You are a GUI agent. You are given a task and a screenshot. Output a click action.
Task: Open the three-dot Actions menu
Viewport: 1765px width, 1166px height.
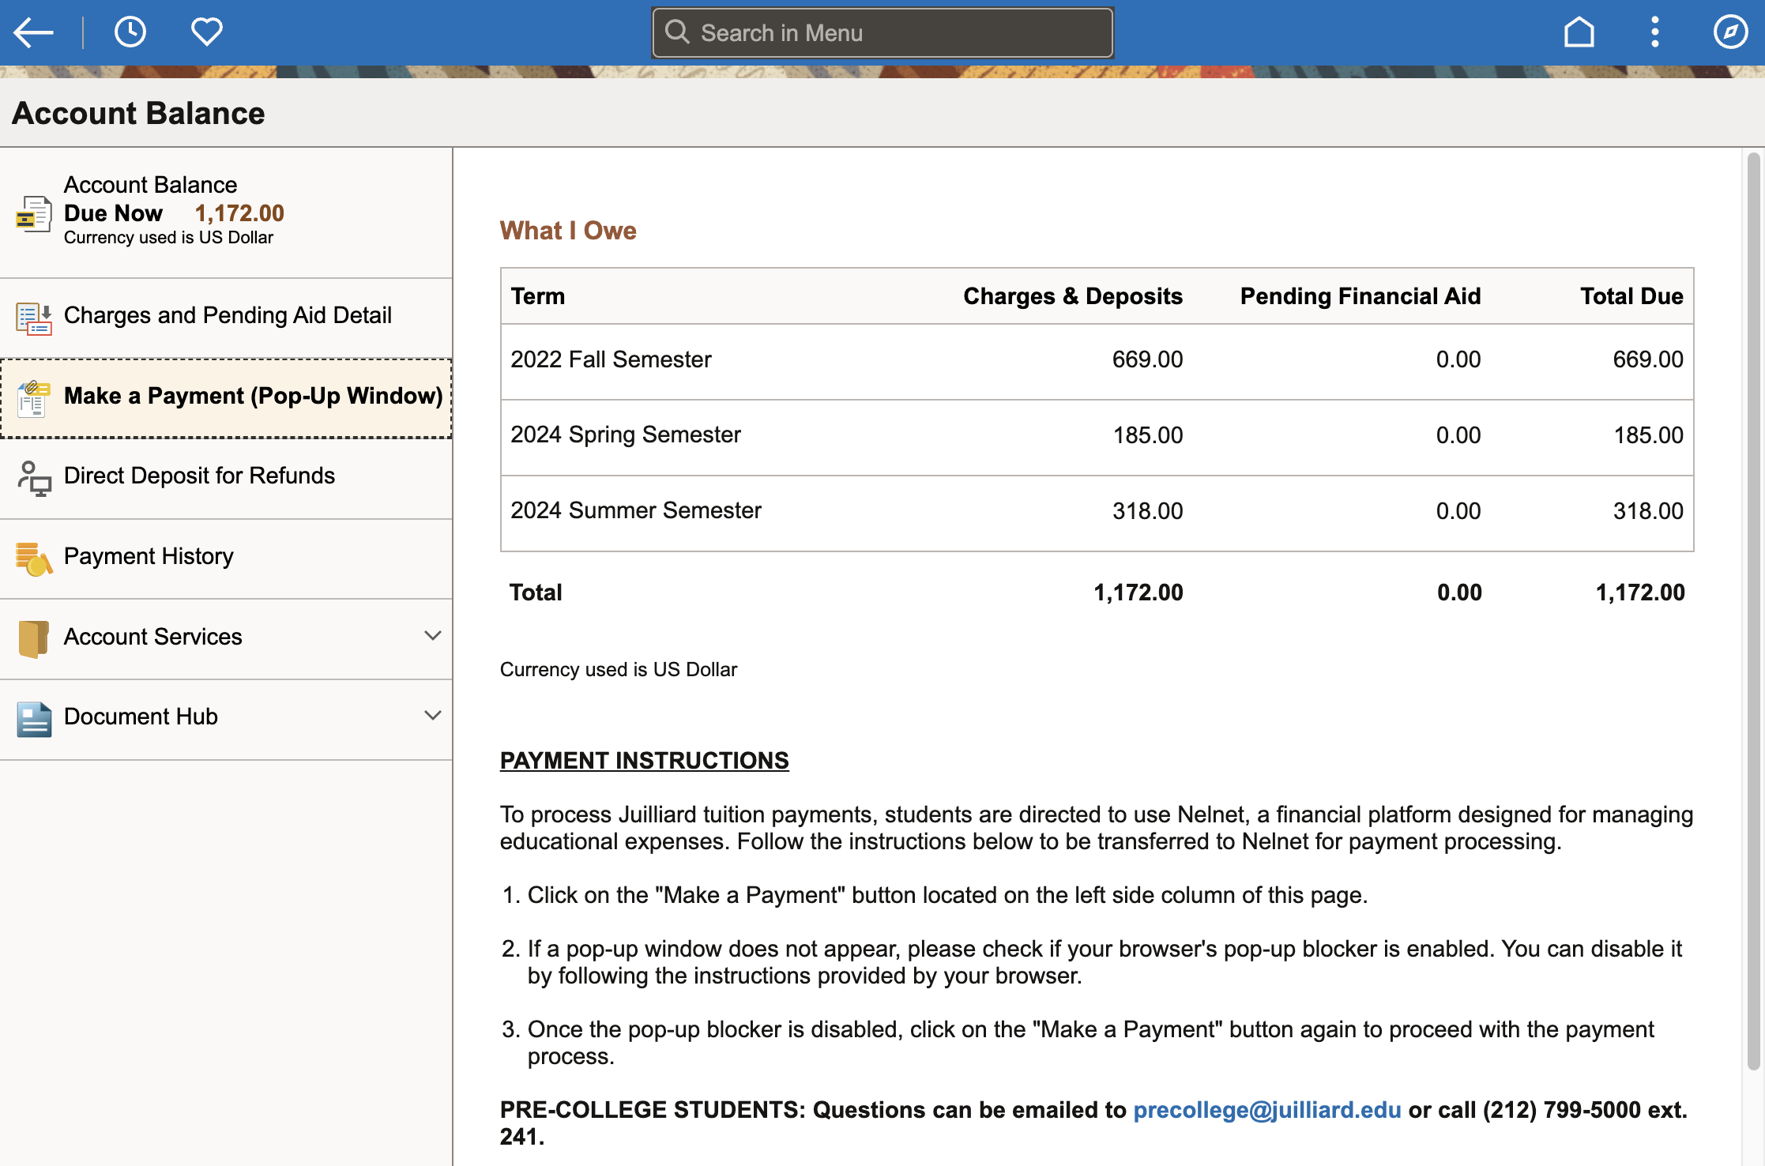pyautogui.click(x=1654, y=32)
